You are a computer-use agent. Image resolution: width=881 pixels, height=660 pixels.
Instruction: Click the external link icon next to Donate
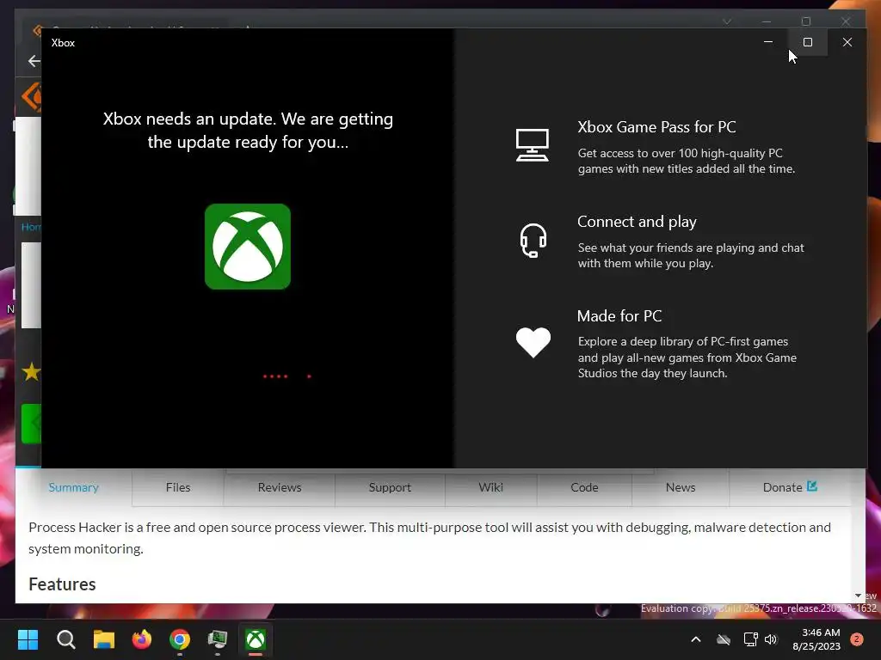812,486
